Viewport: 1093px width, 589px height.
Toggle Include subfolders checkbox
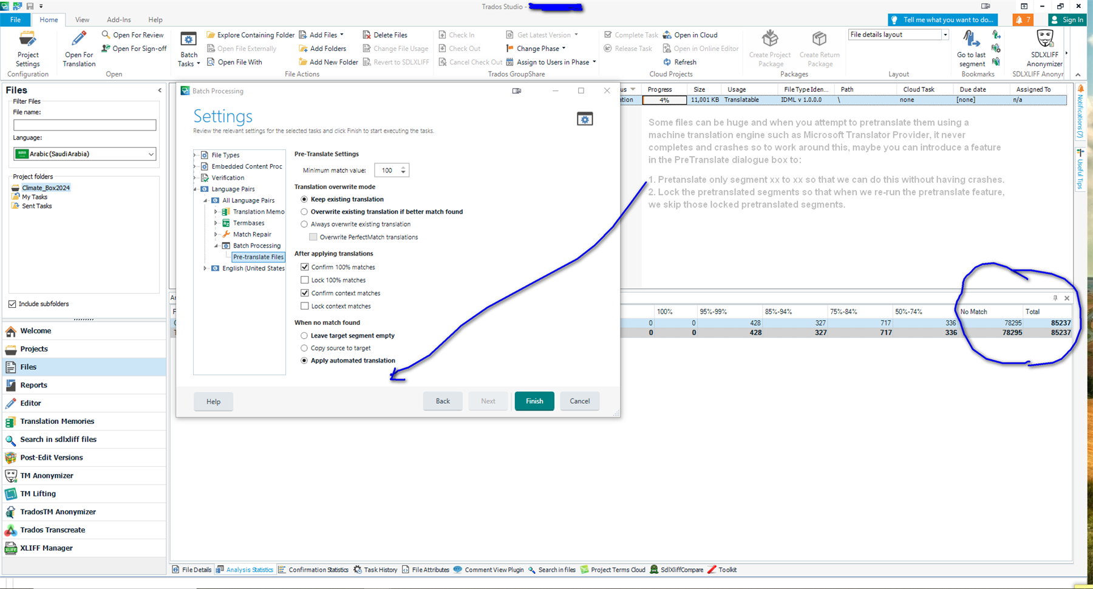click(x=12, y=304)
